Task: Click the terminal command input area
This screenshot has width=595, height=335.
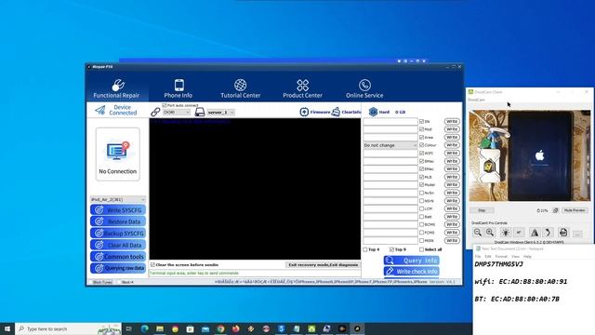Action: pos(255,273)
